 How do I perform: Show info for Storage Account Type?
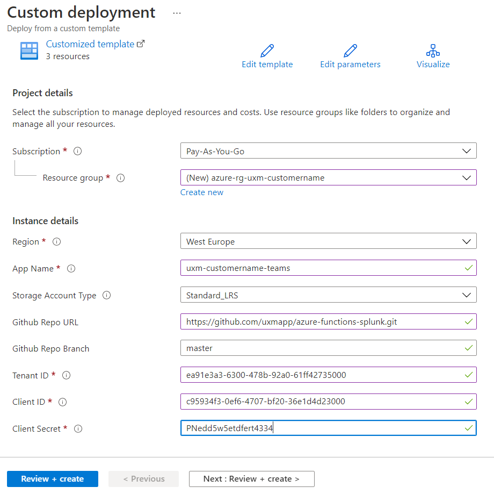(106, 295)
